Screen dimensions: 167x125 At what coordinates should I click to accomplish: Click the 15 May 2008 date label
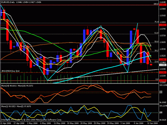tap(73, 123)
